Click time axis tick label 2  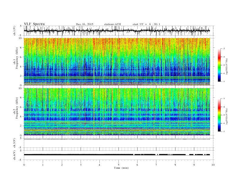click(x=62, y=165)
